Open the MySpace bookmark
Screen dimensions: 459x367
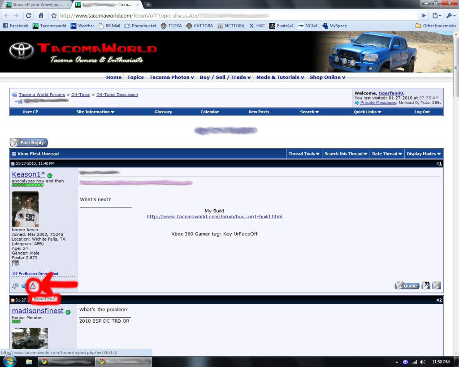(334, 26)
